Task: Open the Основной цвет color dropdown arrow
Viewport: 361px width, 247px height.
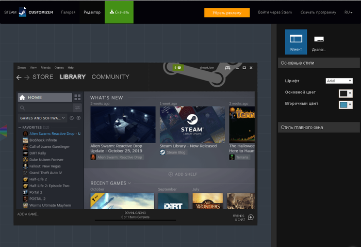Action: coord(350,94)
